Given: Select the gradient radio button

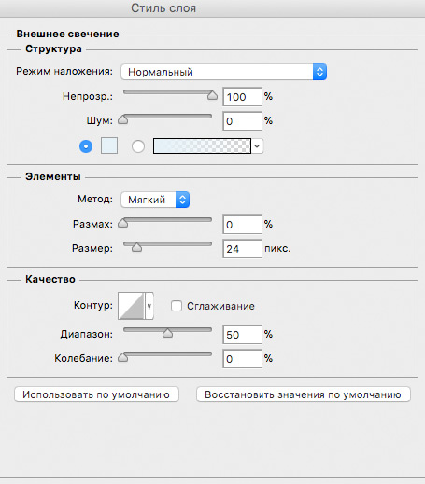Looking at the screenshot, I should click(x=138, y=146).
